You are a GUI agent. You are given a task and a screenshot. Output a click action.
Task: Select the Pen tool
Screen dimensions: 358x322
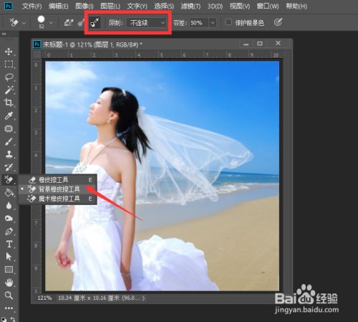9,231
